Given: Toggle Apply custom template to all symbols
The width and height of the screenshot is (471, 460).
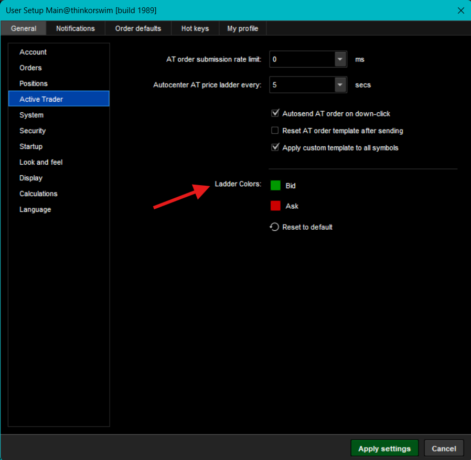Looking at the screenshot, I should pos(275,148).
